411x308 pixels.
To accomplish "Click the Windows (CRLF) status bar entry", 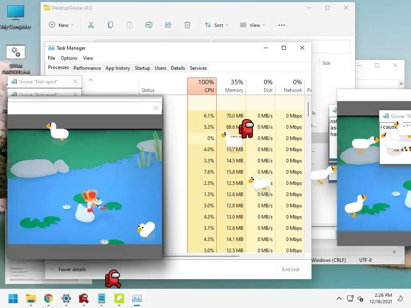I will click(x=328, y=260).
